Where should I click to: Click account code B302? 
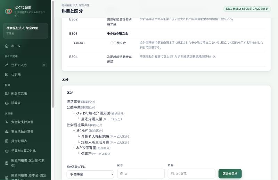[73, 19]
